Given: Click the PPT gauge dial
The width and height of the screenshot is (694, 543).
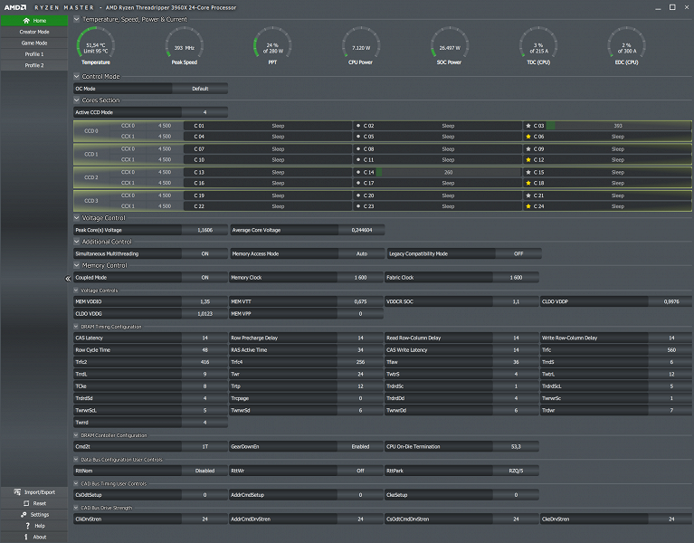Looking at the screenshot, I should pyautogui.click(x=272, y=44).
